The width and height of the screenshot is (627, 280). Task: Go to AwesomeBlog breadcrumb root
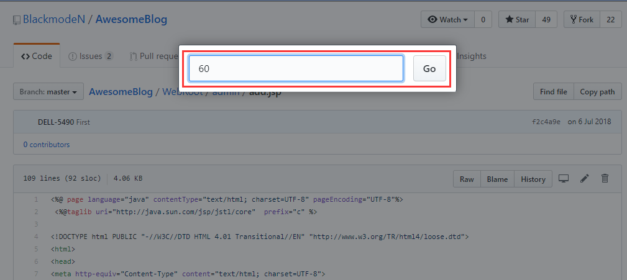(x=121, y=91)
